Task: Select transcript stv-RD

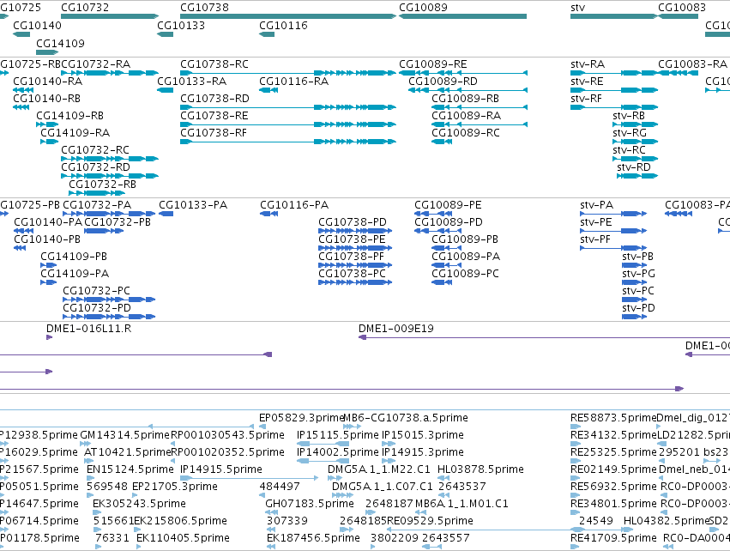Action: pos(634,167)
